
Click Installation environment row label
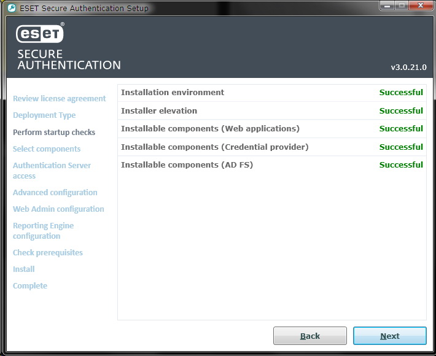(173, 92)
